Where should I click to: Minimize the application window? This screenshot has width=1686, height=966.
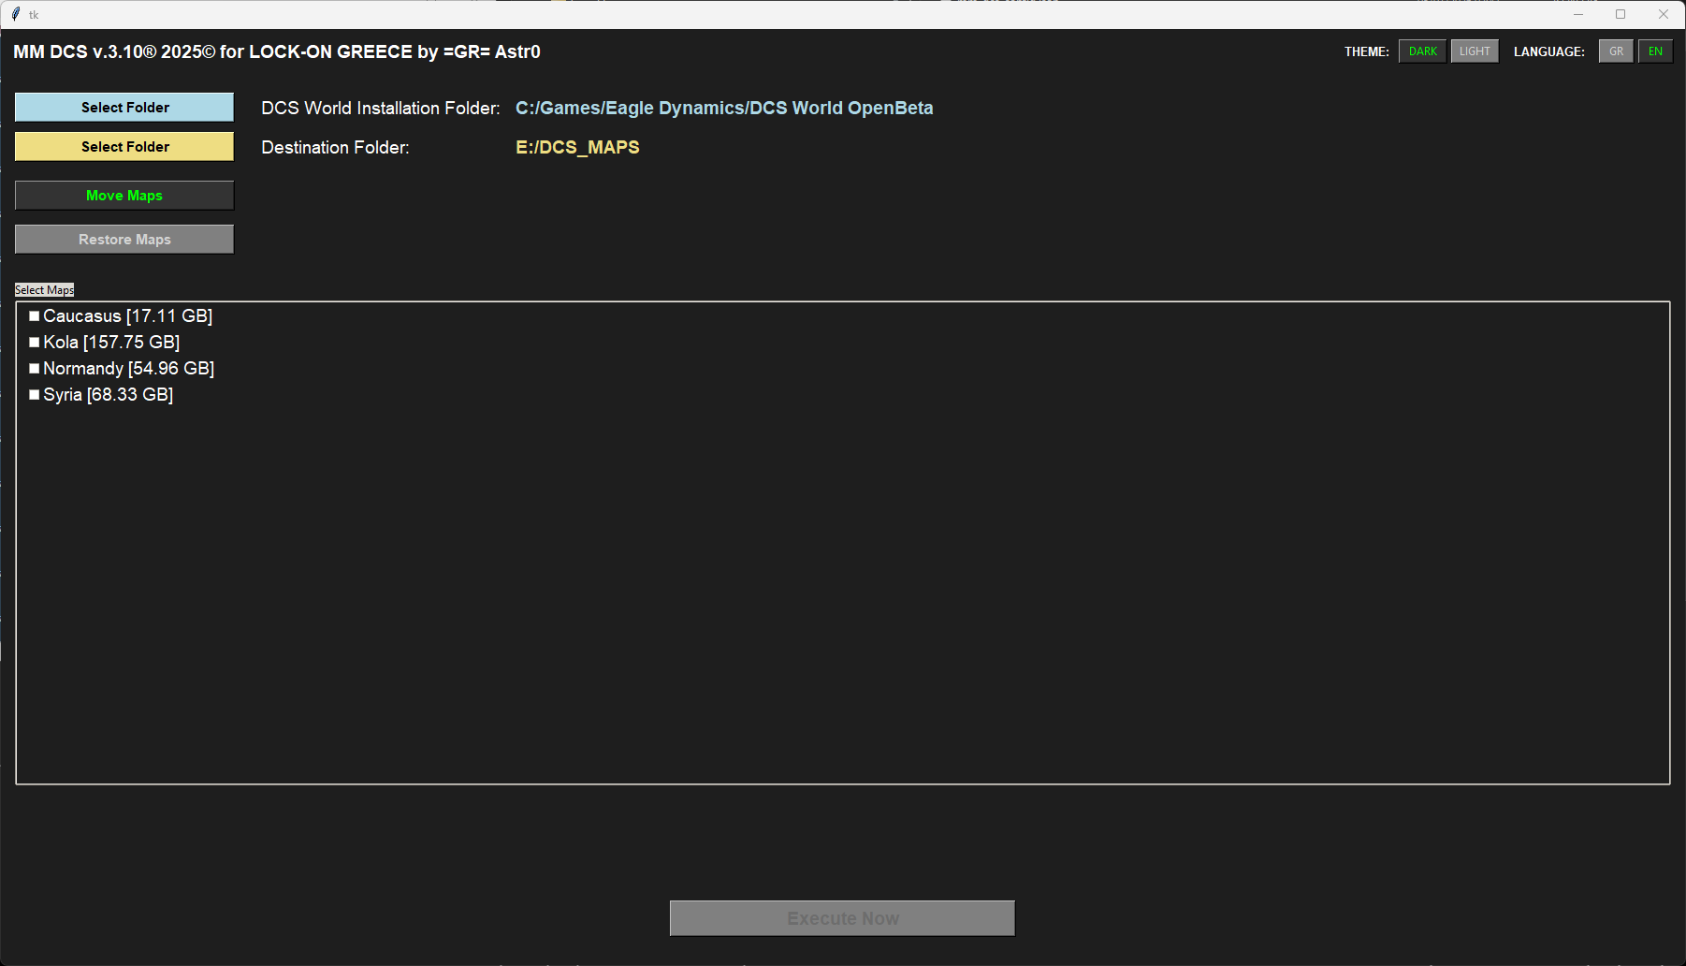tap(1578, 14)
